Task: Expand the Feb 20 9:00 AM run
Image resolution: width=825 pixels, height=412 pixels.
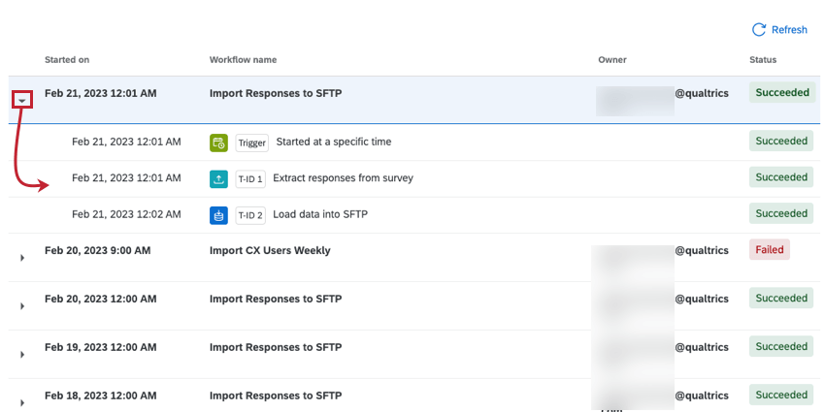Action: pyautogui.click(x=22, y=258)
